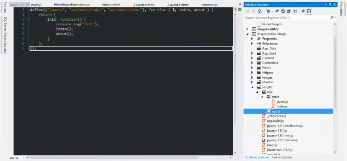Select modernizr-2.5.3.js file

[280, 150]
